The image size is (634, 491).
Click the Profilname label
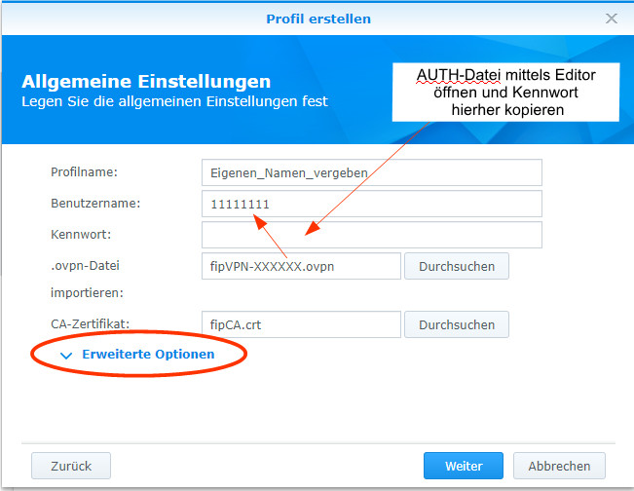pyautogui.click(x=84, y=172)
